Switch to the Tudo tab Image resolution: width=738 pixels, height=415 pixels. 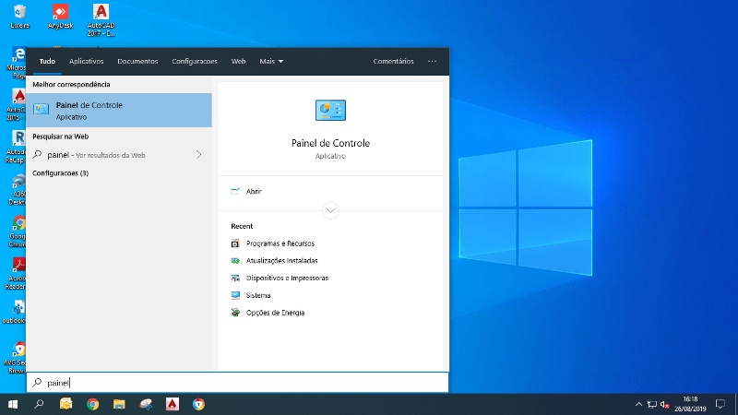point(47,61)
